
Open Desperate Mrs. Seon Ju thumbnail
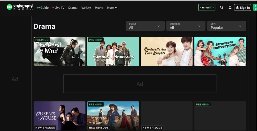coord(113,116)
